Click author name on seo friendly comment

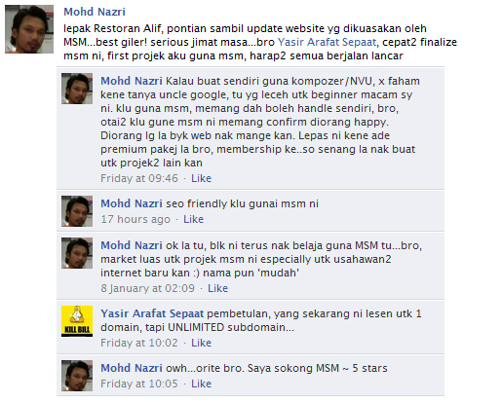pyautogui.click(x=132, y=203)
